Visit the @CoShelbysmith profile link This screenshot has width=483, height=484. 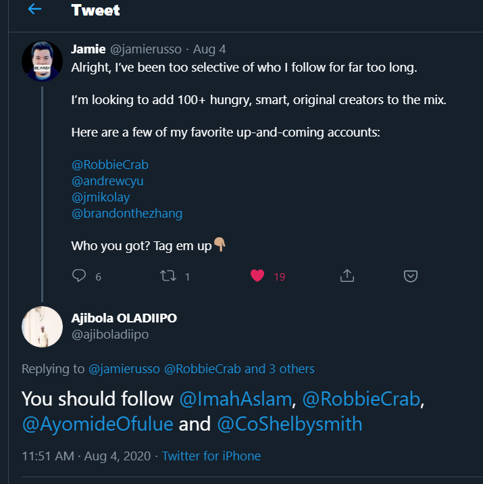290,424
